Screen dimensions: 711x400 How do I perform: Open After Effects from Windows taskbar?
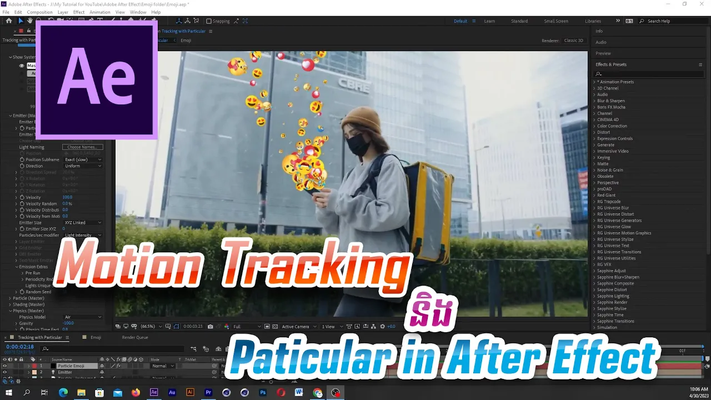click(154, 392)
